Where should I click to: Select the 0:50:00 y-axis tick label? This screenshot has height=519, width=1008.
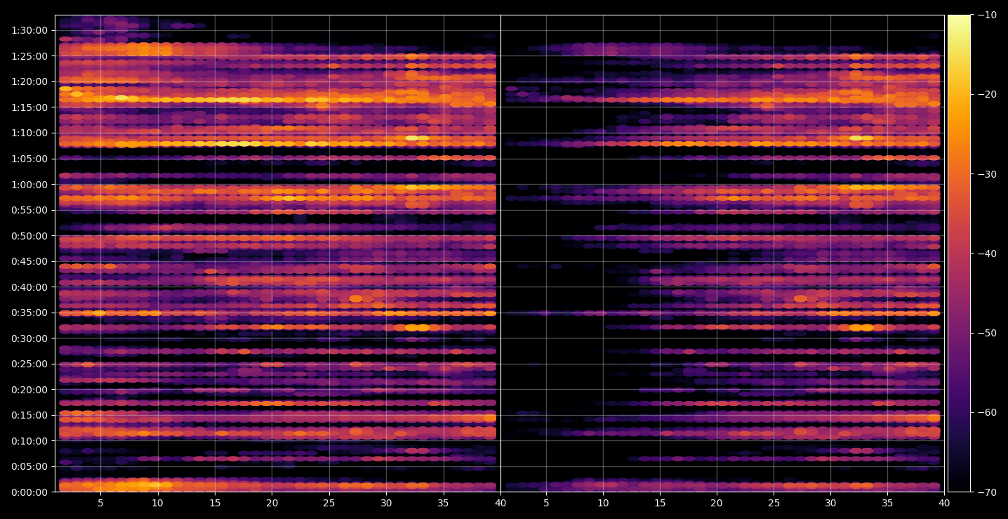[x=30, y=236]
